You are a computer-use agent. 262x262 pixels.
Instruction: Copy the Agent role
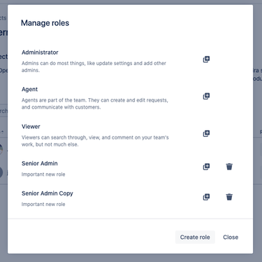pyautogui.click(x=206, y=96)
